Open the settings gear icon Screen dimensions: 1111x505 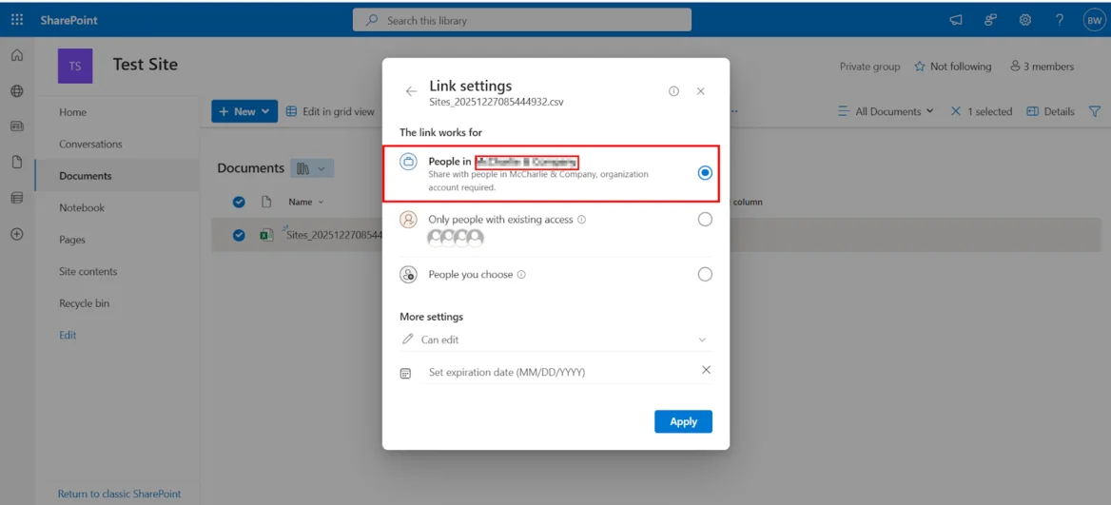(x=1024, y=21)
